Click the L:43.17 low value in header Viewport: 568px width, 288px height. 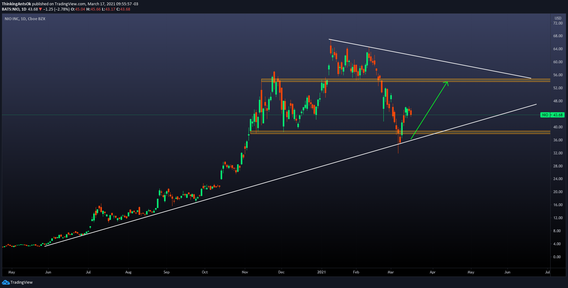click(108, 9)
